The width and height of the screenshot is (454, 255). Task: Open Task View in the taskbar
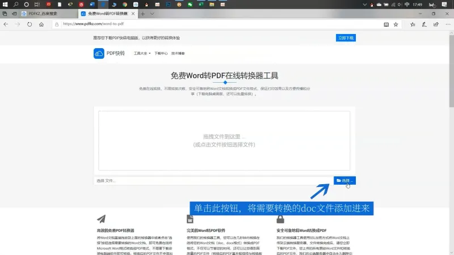coord(37,5)
